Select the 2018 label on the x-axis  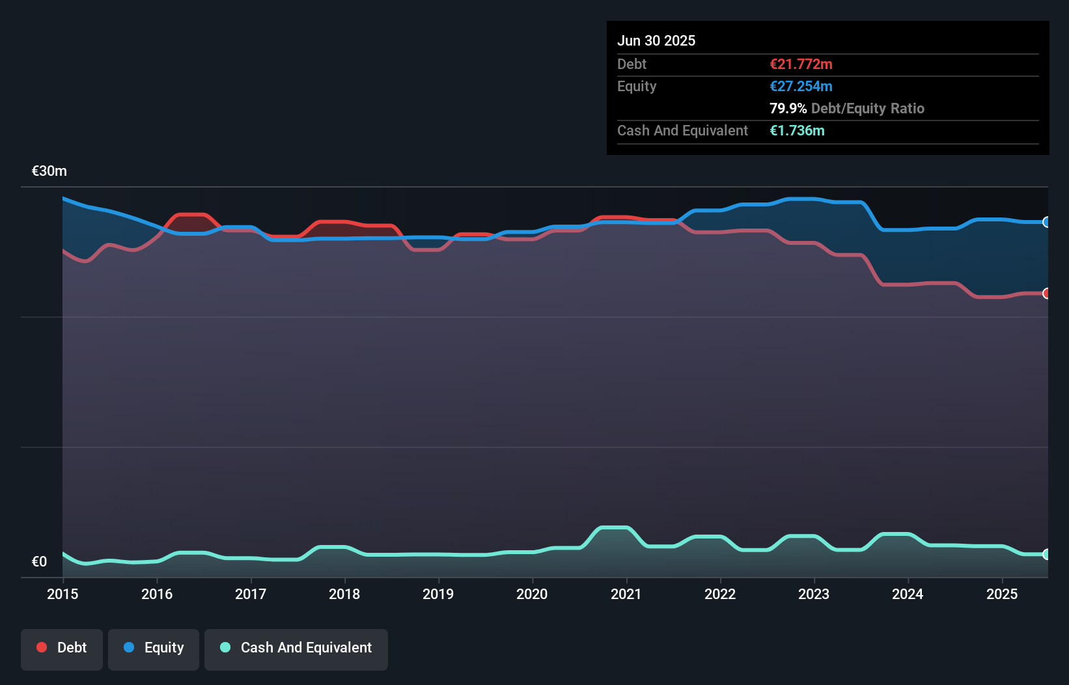pyautogui.click(x=344, y=594)
